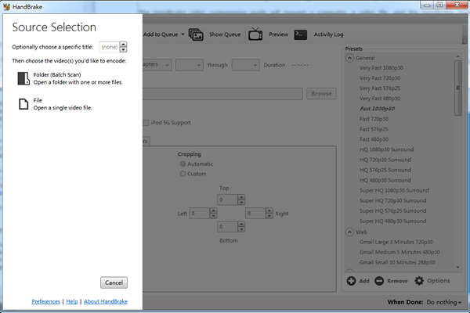Click the Add preset plus icon
Image resolution: width=470 pixels, height=313 pixels.
351,281
